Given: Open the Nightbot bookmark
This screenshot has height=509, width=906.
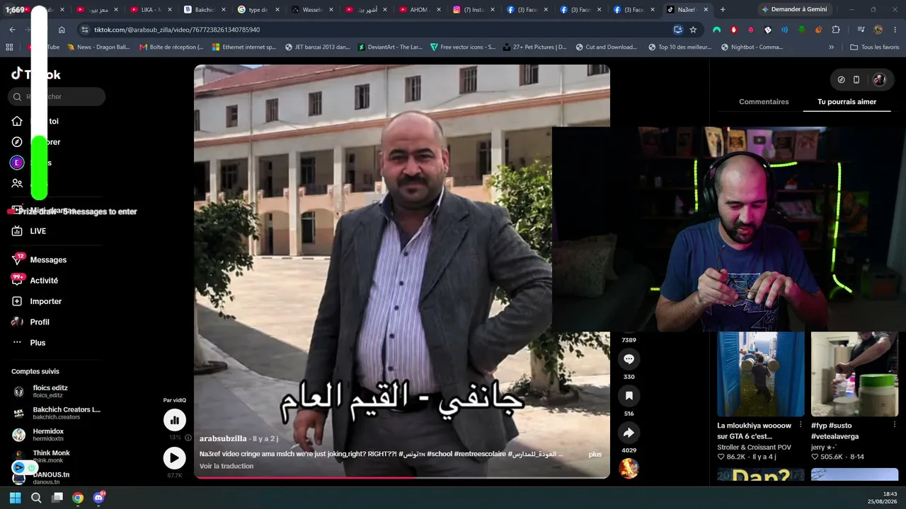Looking at the screenshot, I should [752, 47].
